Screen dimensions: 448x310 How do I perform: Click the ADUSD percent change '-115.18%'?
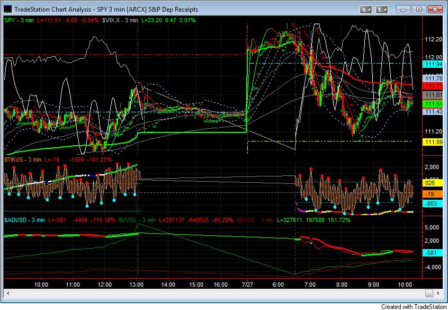coord(103,220)
